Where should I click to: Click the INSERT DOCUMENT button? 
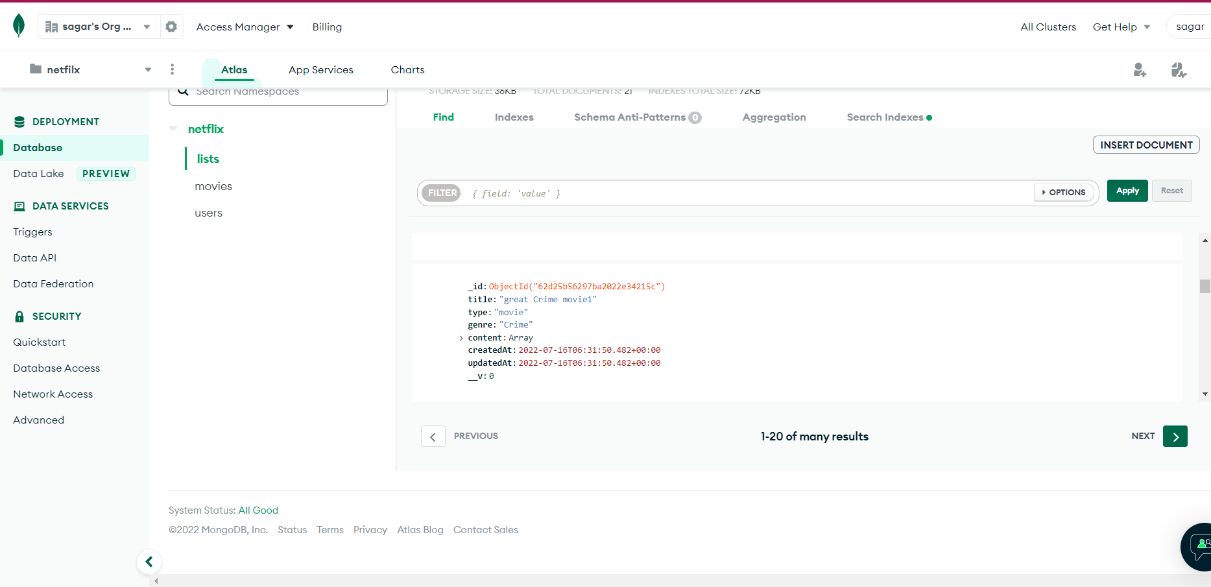click(x=1145, y=145)
